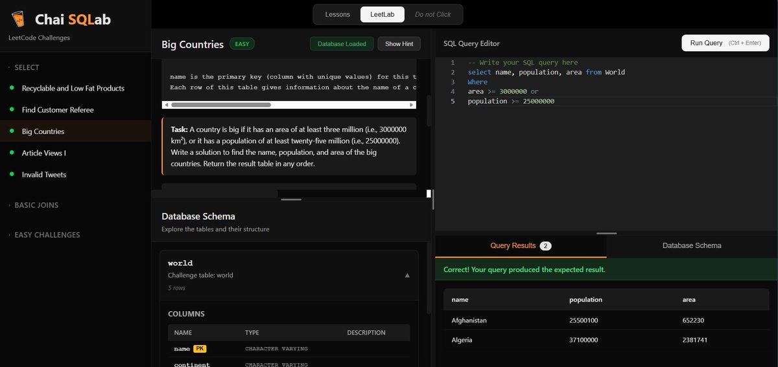The height and width of the screenshot is (367, 778).
Task: Open the Query Results tab
Action: [x=521, y=246]
